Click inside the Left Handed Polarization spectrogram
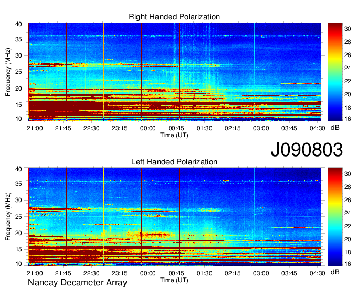This screenshot has height=289, width=357. tap(174, 217)
